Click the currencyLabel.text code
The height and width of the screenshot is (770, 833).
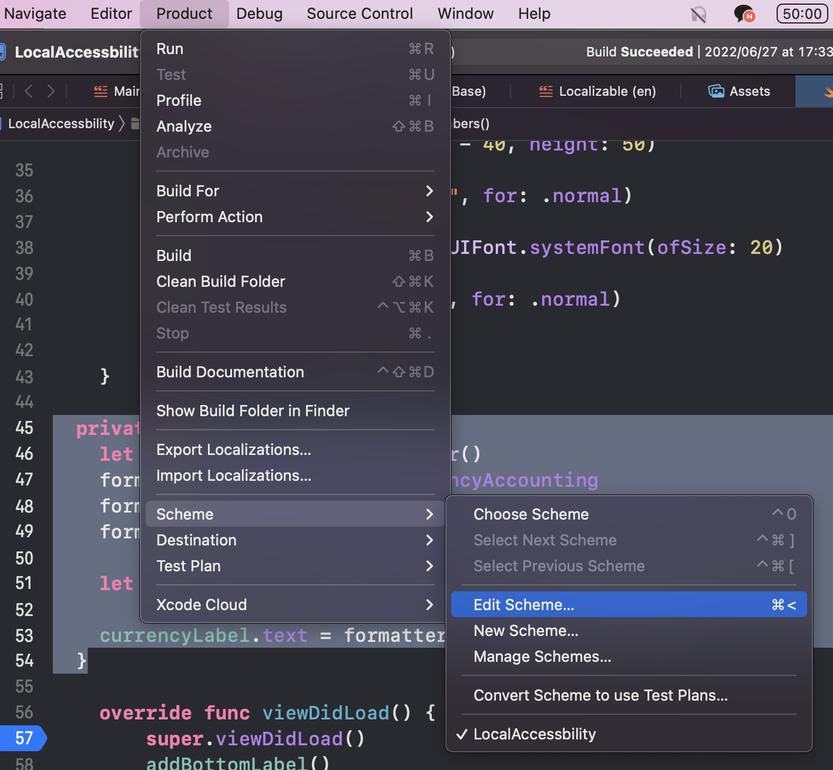pyautogui.click(x=203, y=635)
